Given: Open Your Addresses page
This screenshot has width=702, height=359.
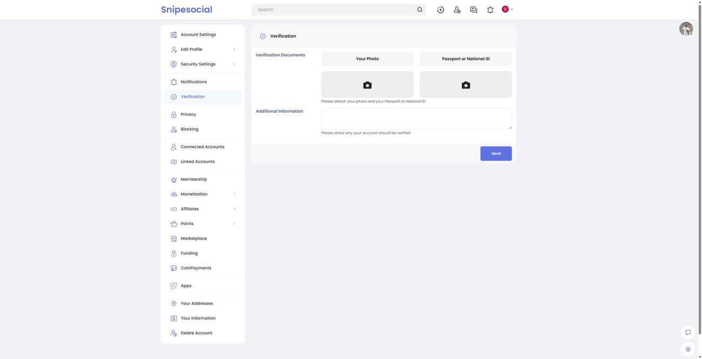Looking at the screenshot, I should pyautogui.click(x=203, y=303).
